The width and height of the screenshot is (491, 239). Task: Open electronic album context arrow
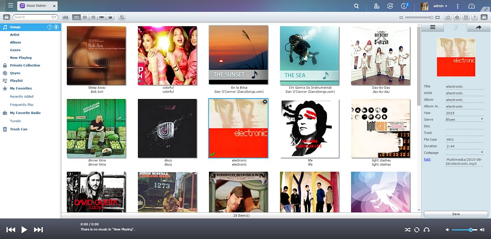tap(265, 102)
